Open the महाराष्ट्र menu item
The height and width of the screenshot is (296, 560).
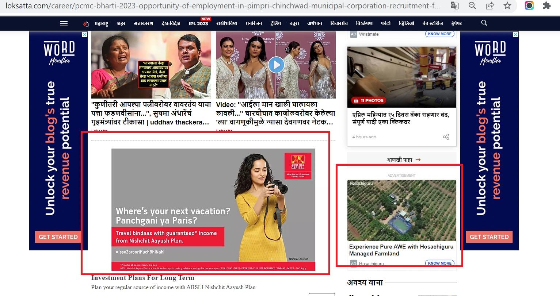[x=101, y=23]
